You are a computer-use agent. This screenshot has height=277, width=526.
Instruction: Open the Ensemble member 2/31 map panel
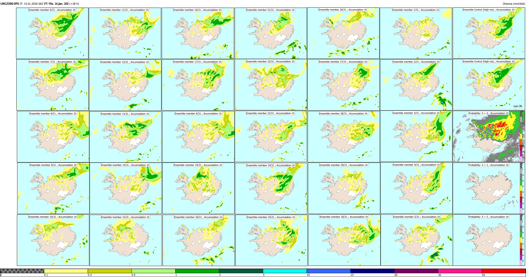click(x=416, y=85)
